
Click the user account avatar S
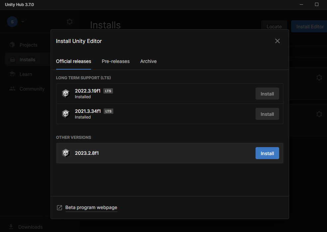tap(12, 22)
